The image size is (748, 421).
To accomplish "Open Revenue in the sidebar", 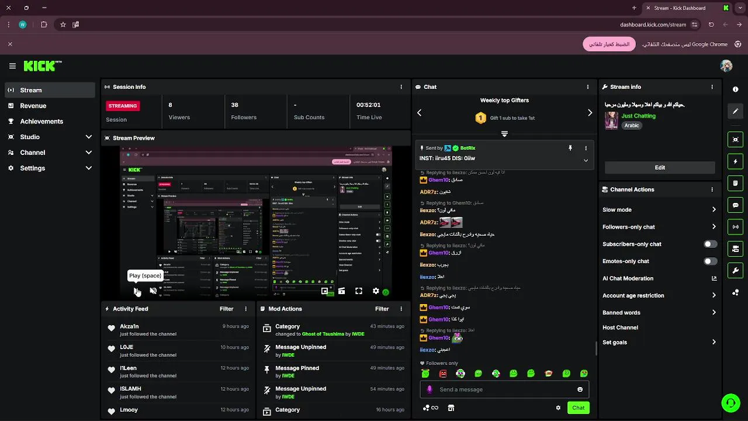I will (x=50, y=106).
